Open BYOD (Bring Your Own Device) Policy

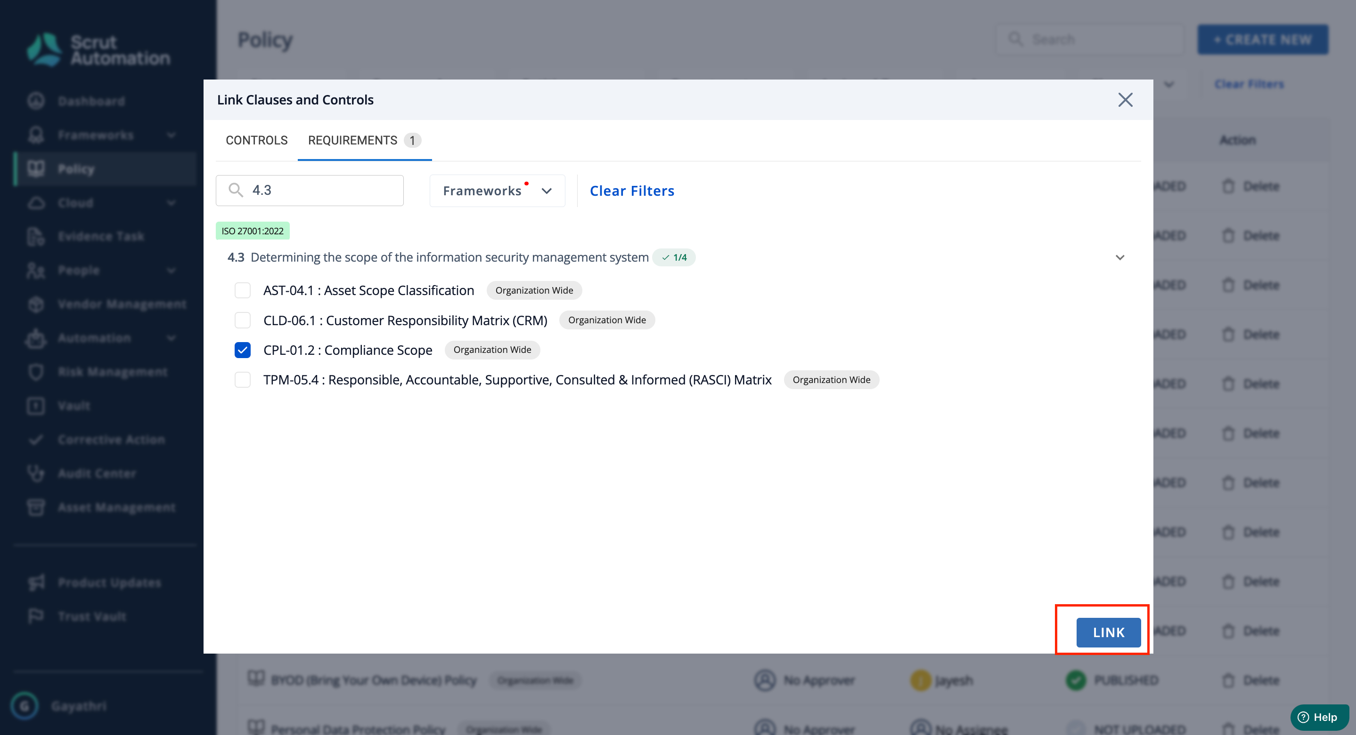point(373,680)
